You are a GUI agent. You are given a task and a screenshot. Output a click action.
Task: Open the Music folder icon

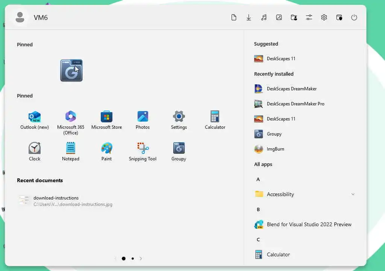tap(264, 17)
